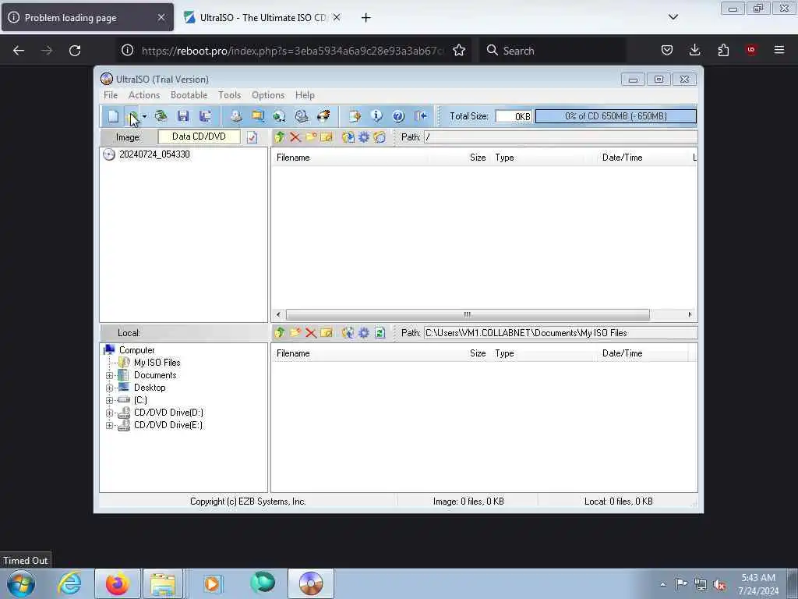The width and height of the screenshot is (798, 599).
Task: Click the Make CD/DVD image toolbar icon
Action: [235, 116]
